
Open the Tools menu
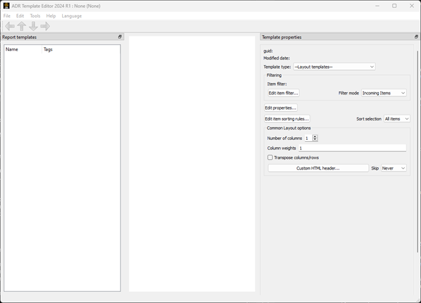[x=35, y=16]
